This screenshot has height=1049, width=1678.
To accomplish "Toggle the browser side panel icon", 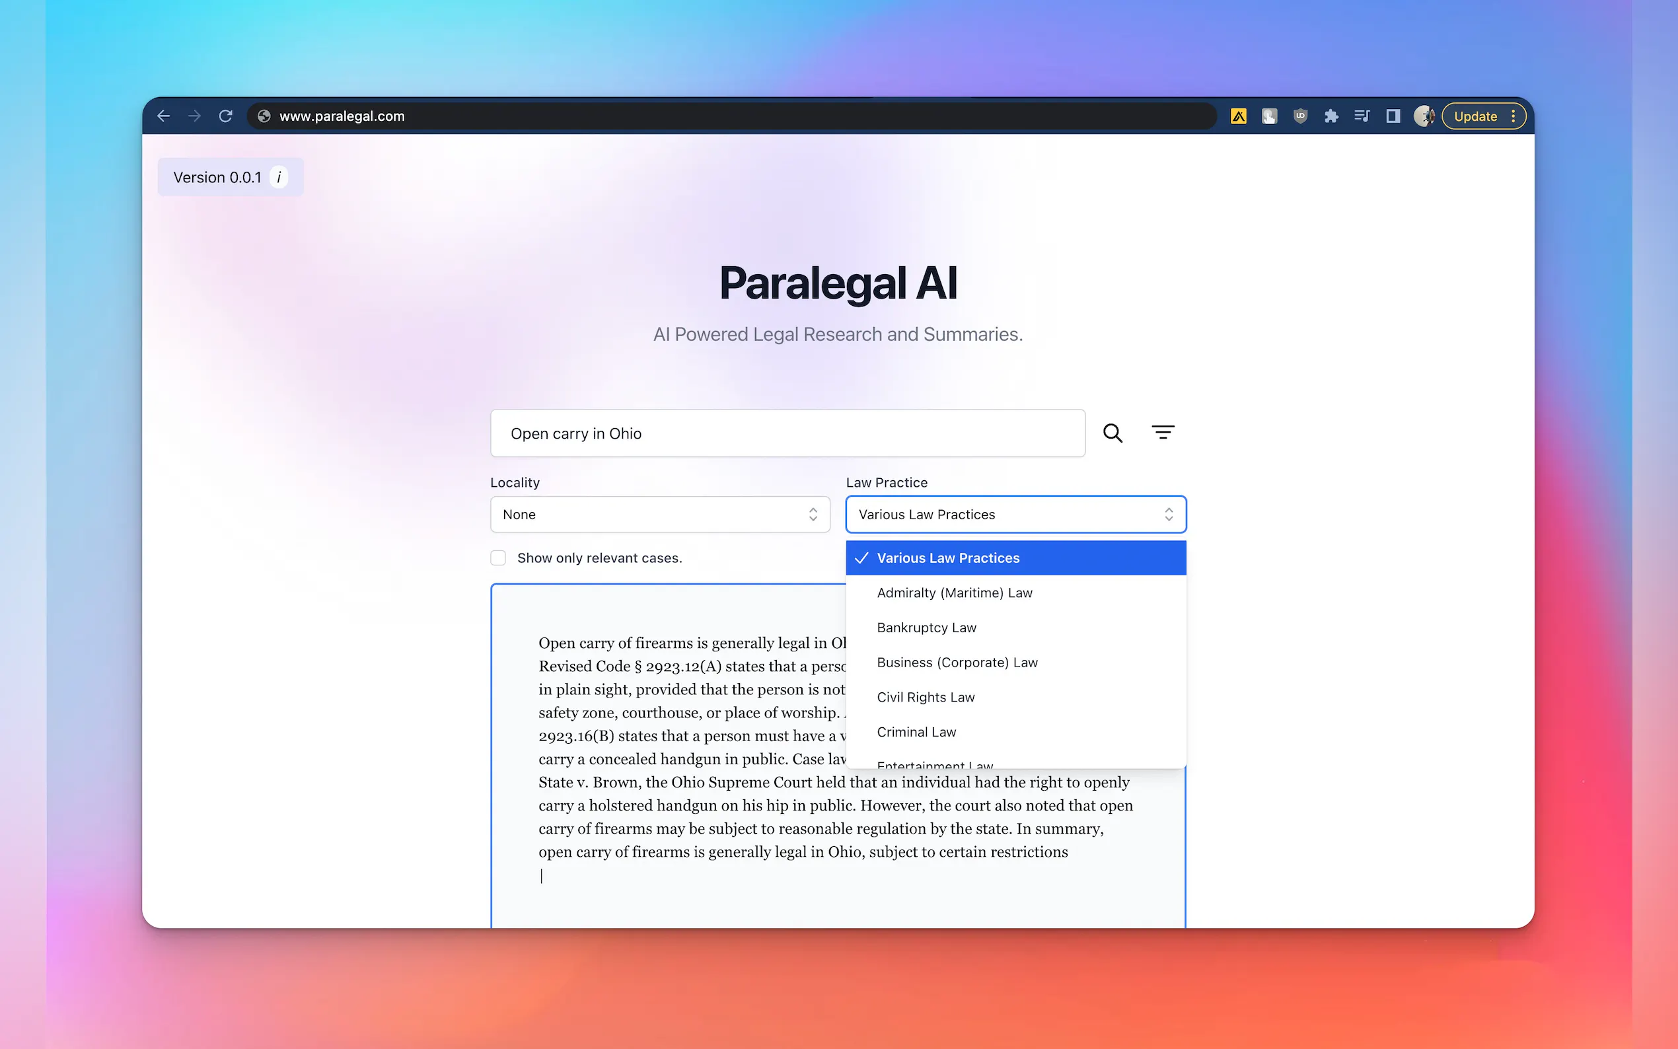I will tap(1392, 116).
